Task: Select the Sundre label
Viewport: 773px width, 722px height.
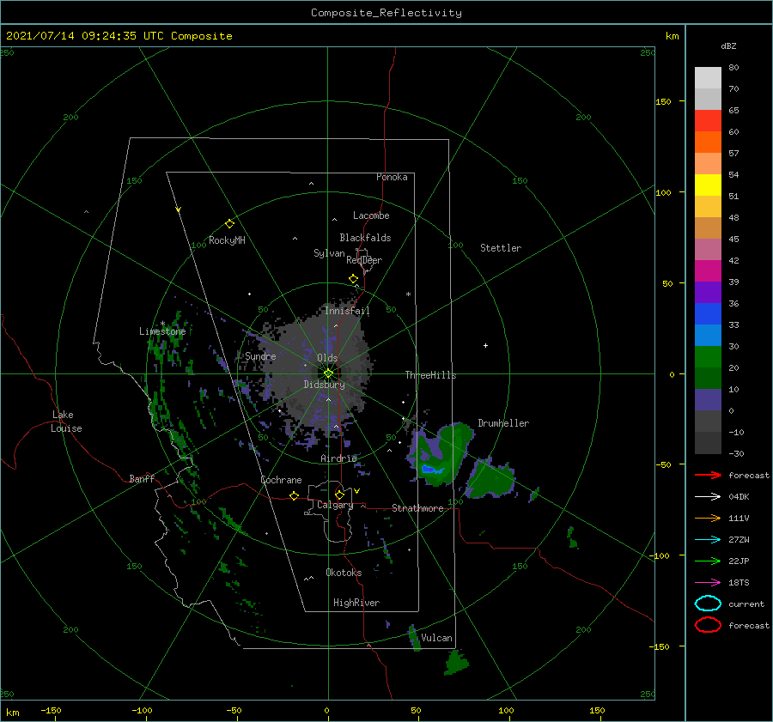Action: pyautogui.click(x=260, y=356)
